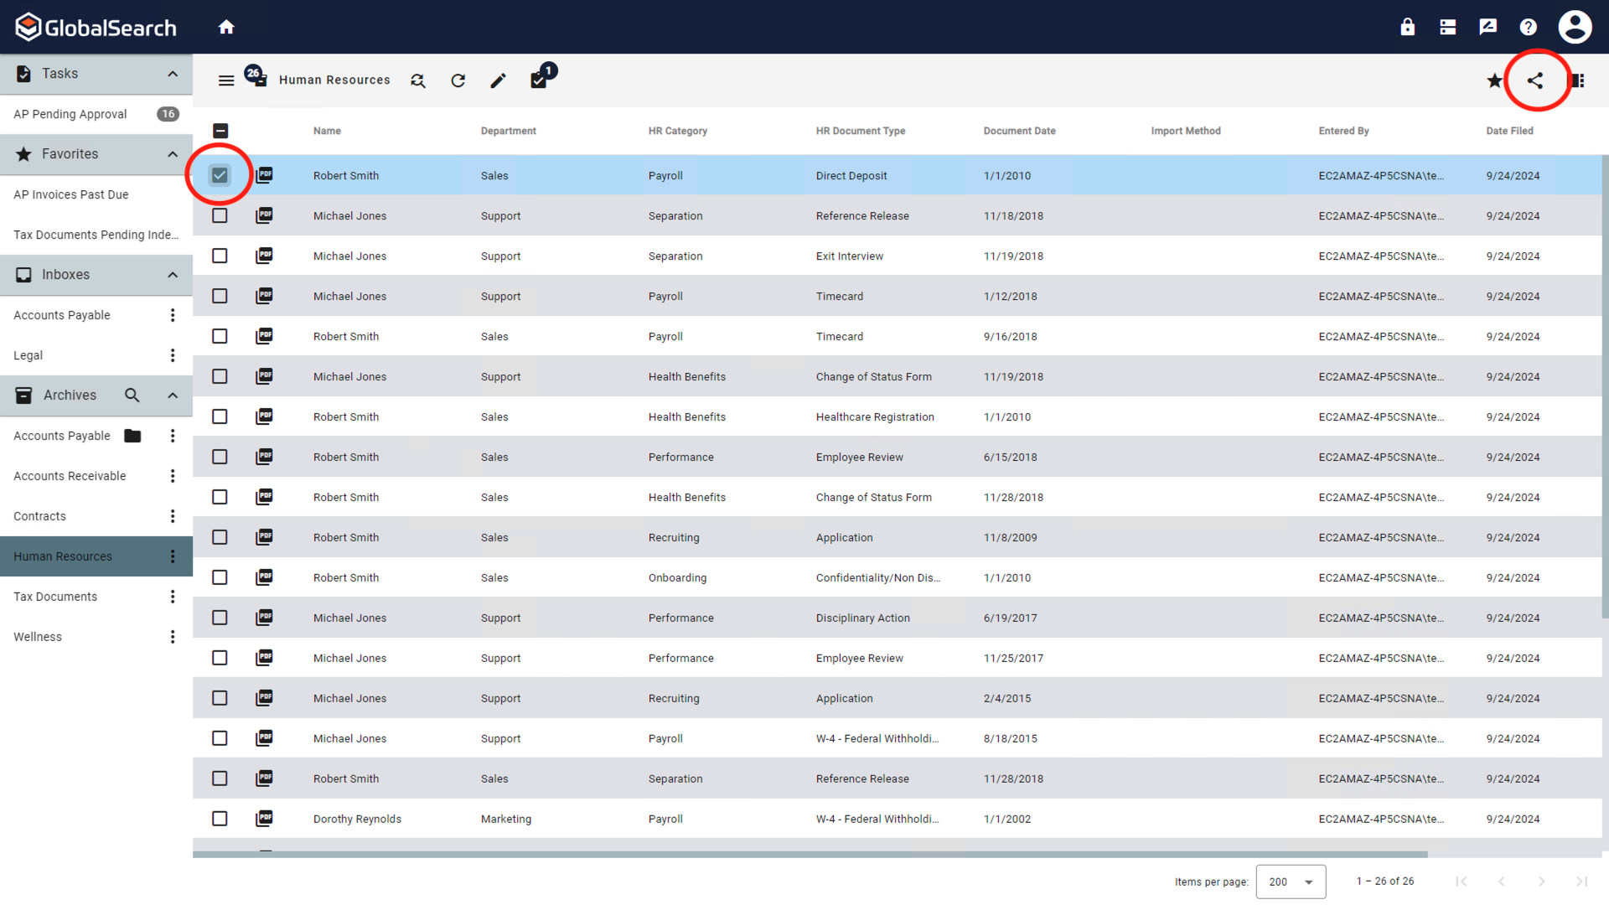1609x905 pixels.
Task: Toggle the select-all header checkbox
Action: click(x=220, y=131)
